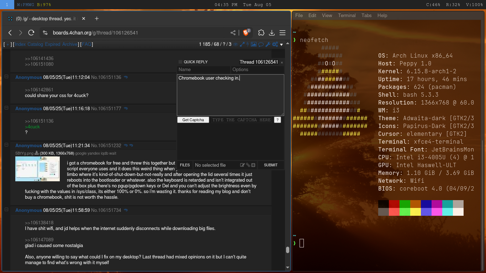Click the ? captcha help button
The height and width of the screenshot is (273, 486).
277,120
